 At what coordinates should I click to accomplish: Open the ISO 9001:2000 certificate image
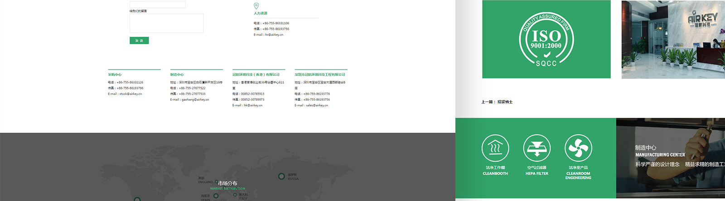click(546, 39)
